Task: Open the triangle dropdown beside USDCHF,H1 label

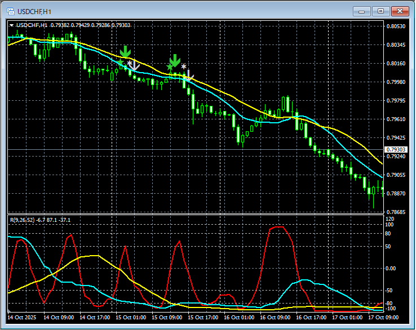Action: (x=12, y=25)
